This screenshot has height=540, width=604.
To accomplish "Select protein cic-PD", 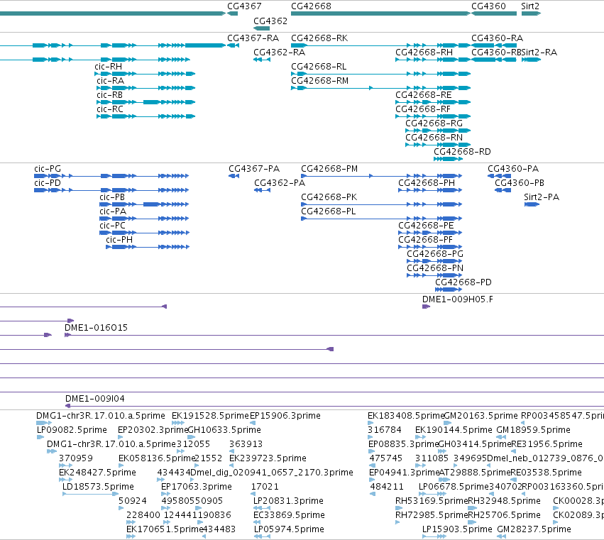I will pos(48,183).
